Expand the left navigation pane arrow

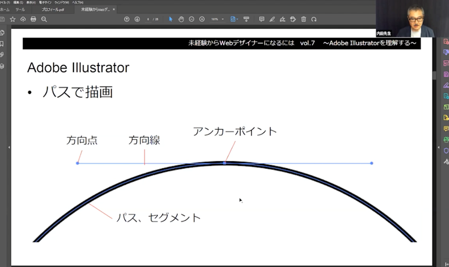(x=9, y=147)
